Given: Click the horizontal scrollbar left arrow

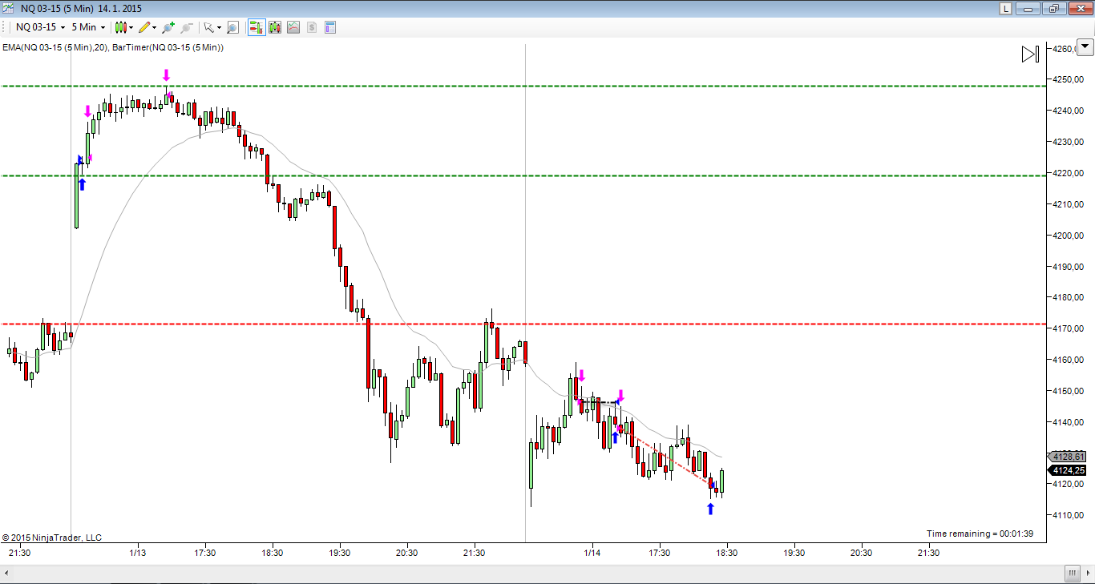Looking at the screenshot, I should tap(6, 574).
